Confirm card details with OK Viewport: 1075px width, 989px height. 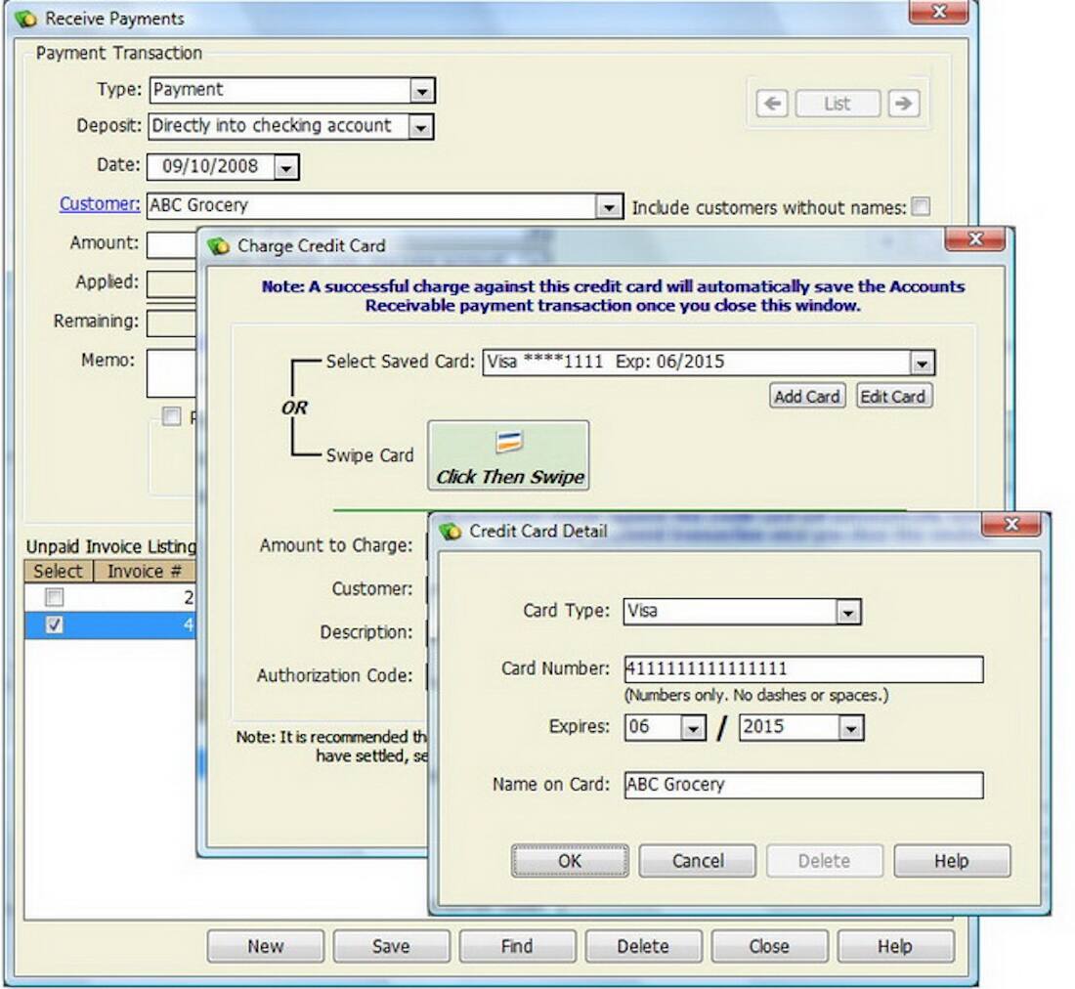tap(570, 861)
